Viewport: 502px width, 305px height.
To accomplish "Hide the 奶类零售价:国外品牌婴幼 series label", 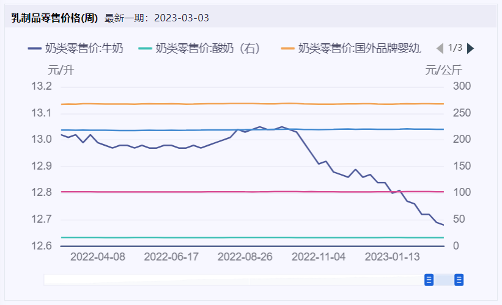I will [360, 48].
